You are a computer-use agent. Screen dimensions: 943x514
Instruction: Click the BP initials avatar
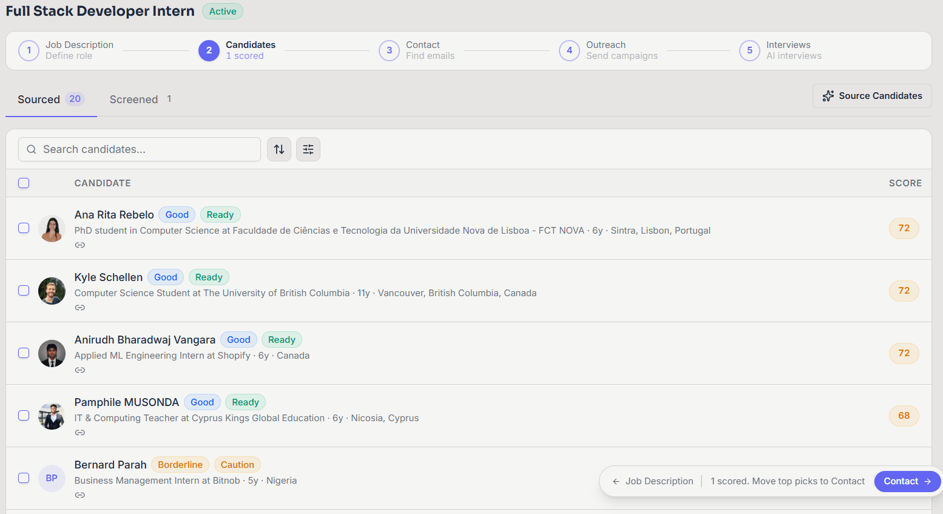(52, 478)
